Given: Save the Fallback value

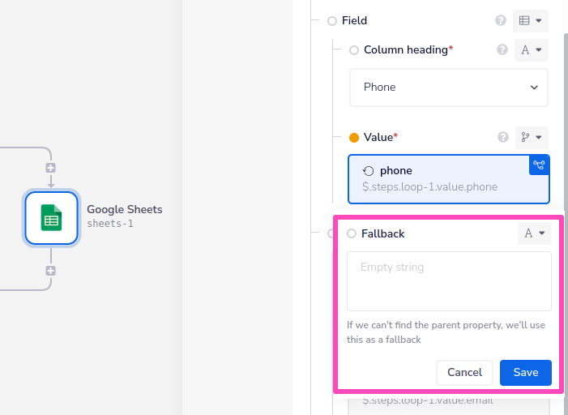Looking at the screenshot, I should point(526,373).
